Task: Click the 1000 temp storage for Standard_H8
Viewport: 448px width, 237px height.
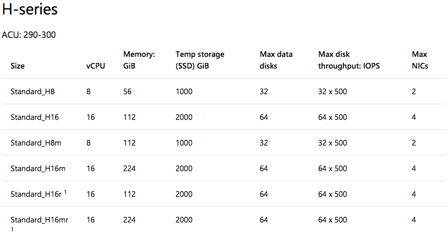Action: point(184,91)
